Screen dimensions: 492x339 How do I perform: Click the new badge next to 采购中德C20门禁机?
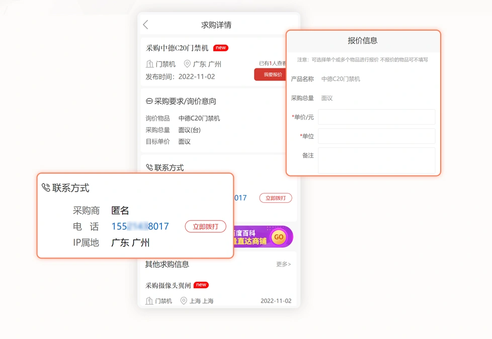(x=220, y=48)
